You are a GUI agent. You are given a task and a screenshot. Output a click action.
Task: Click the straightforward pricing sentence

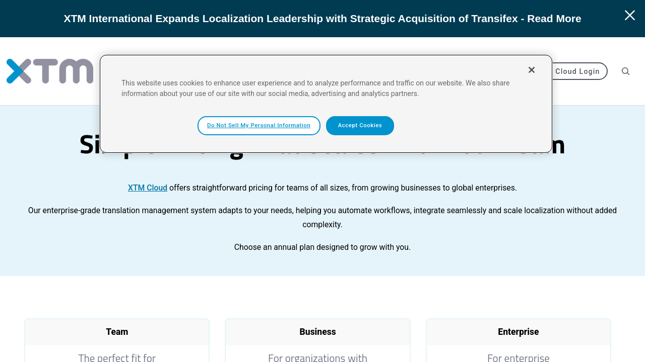click(x=343, y=188)
